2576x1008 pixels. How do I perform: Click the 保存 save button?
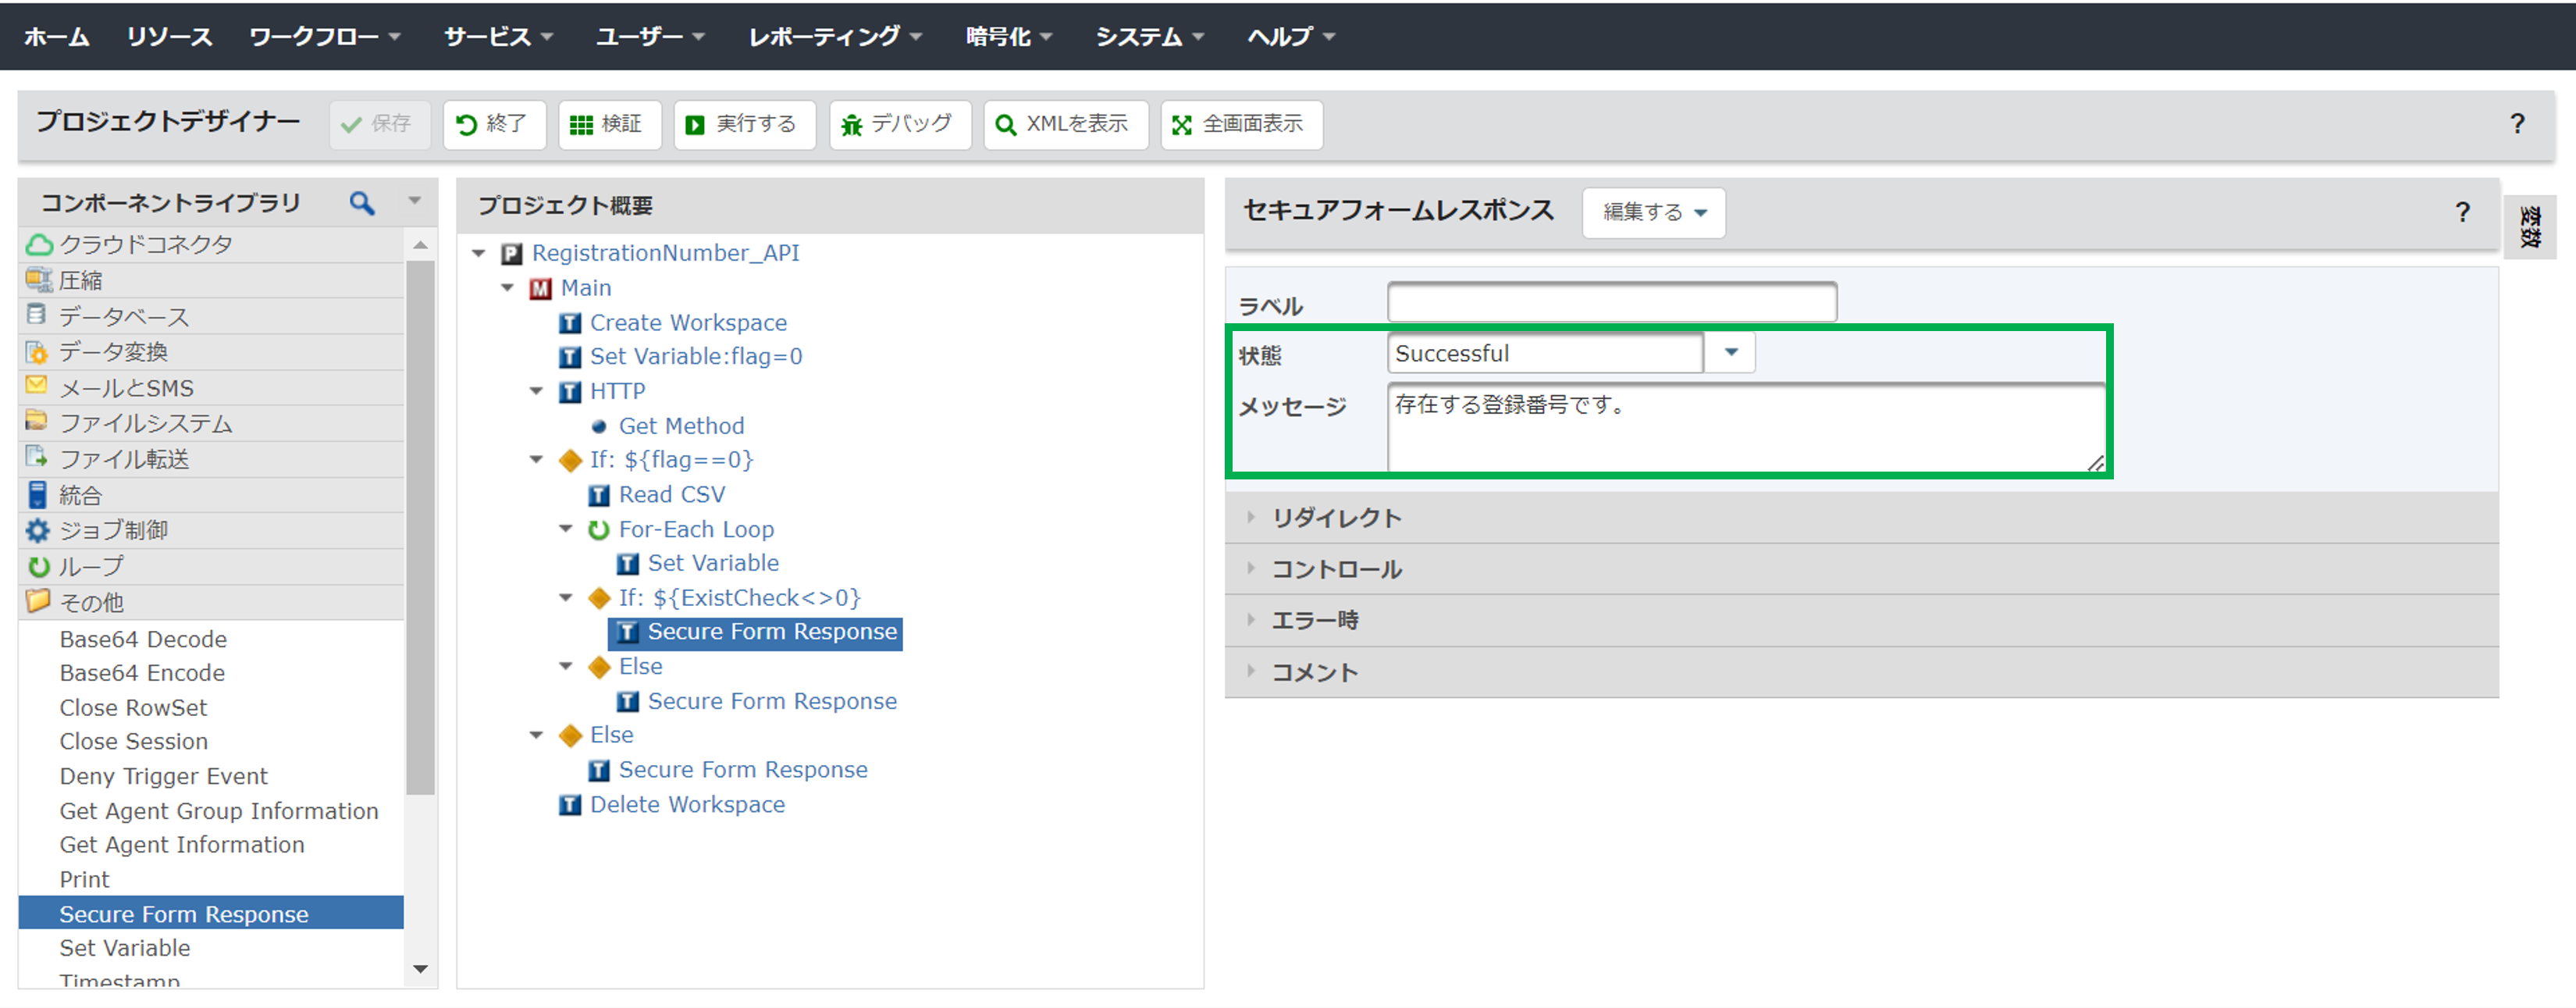point(379,124)
